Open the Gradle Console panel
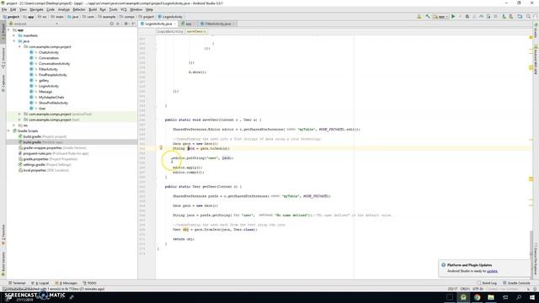 pyautogui.click(x=516, y=283)
